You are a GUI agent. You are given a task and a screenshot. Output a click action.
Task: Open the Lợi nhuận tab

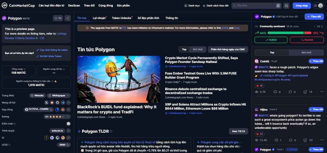point(99,18)
